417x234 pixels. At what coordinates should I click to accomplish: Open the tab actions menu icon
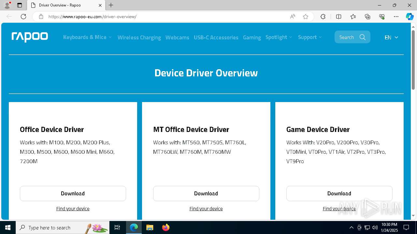coord(20,5)
